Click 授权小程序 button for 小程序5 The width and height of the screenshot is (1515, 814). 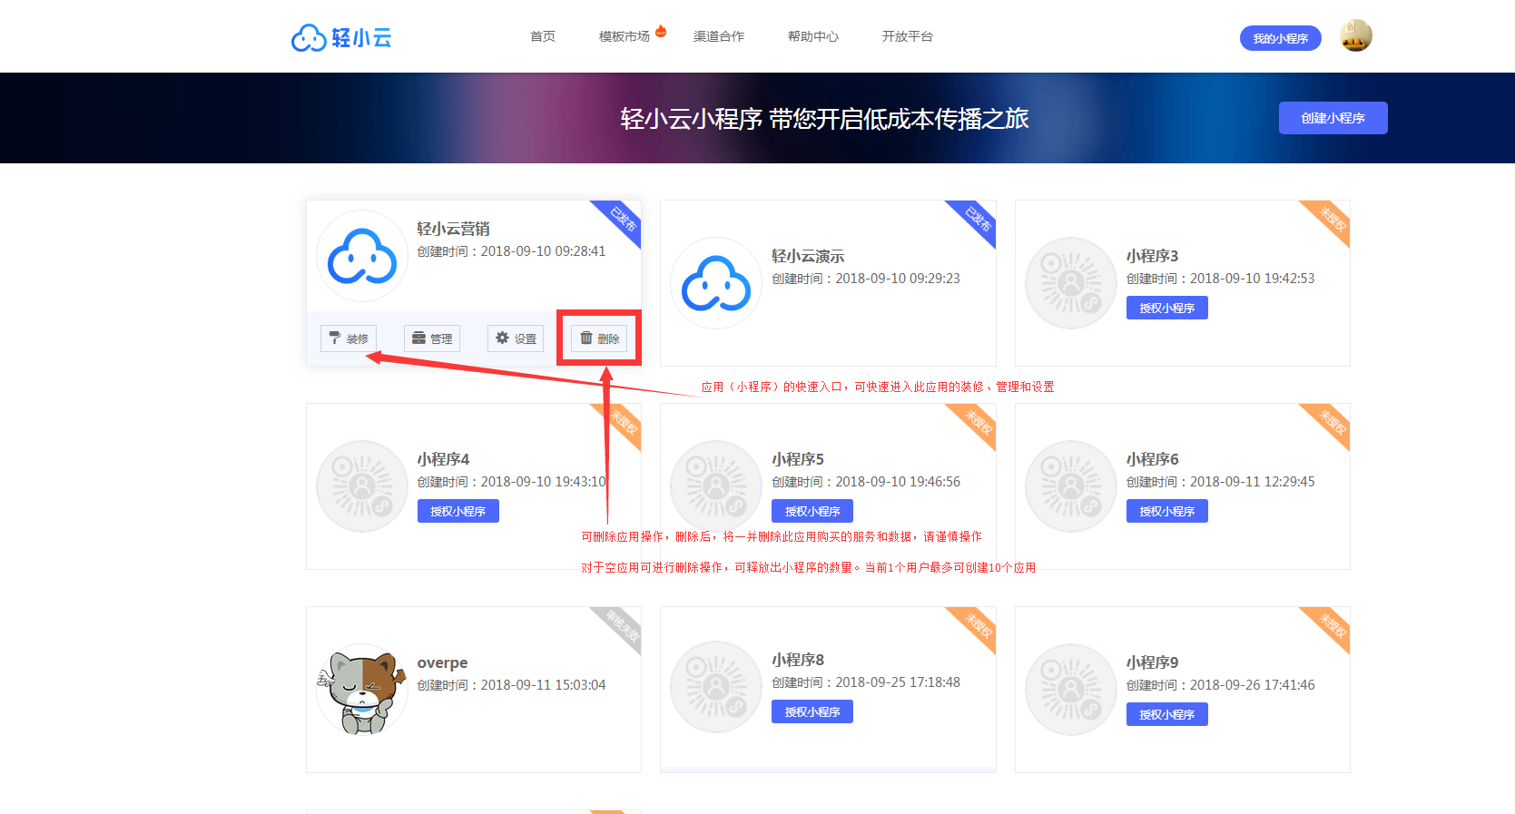click(812, 511)
